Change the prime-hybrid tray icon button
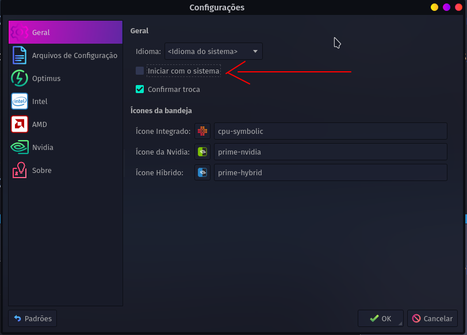 pyautogui.click(x=202, y=172)
